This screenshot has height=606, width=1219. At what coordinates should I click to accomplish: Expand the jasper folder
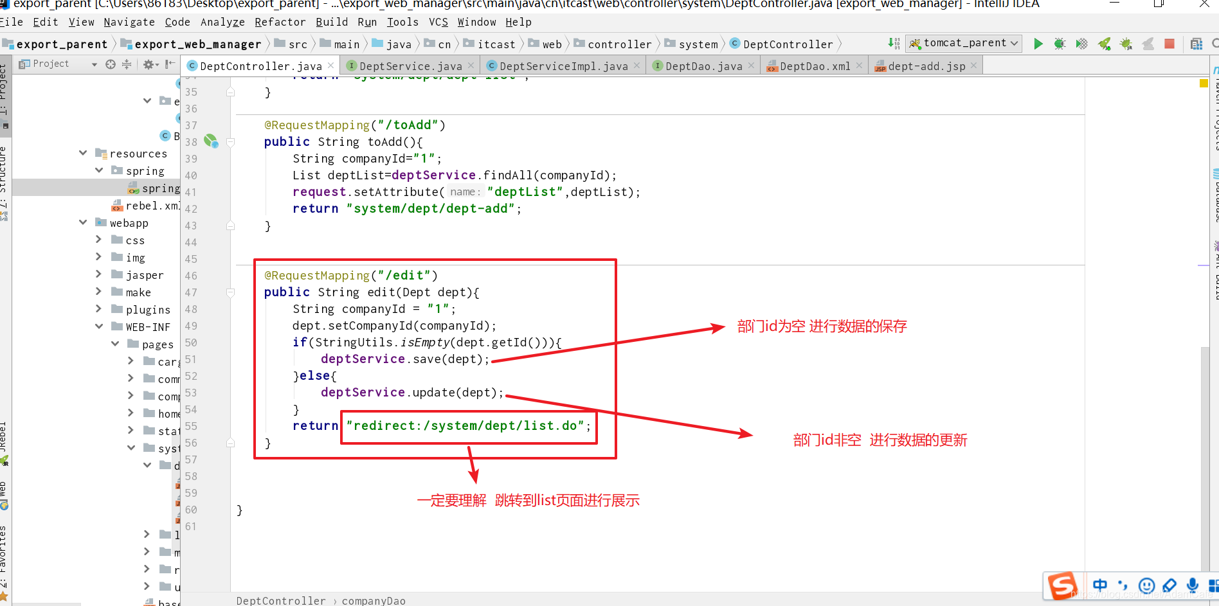[99, 274]
